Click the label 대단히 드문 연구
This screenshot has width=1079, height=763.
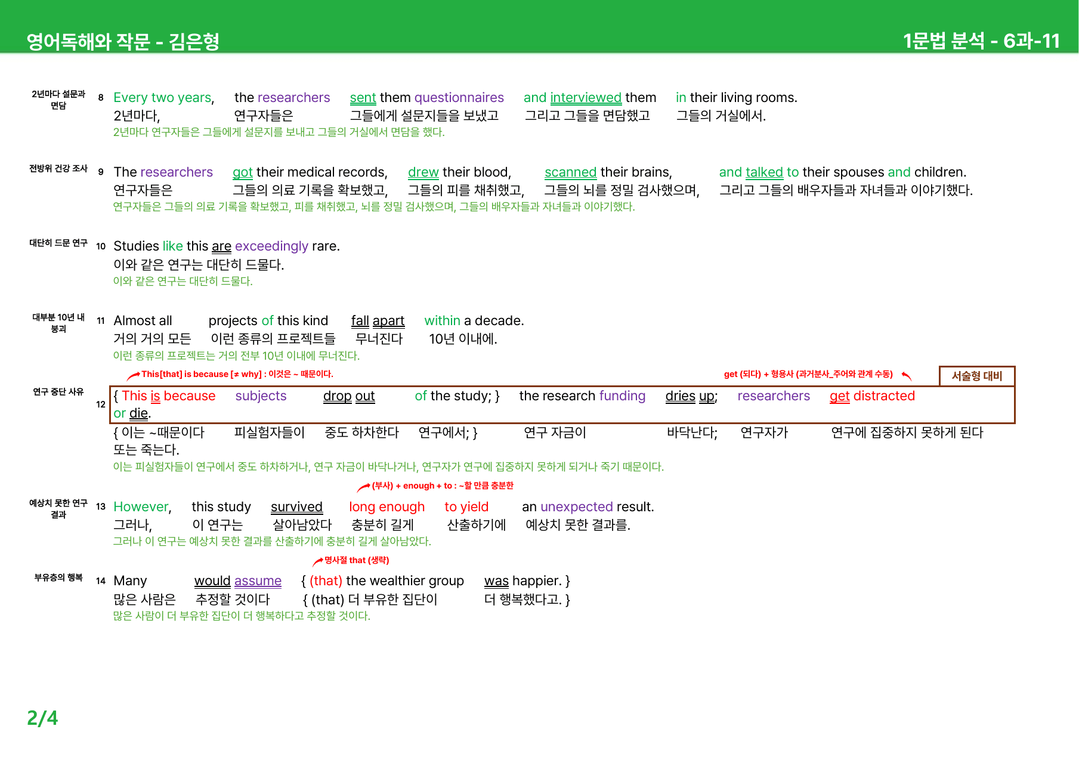58,243
